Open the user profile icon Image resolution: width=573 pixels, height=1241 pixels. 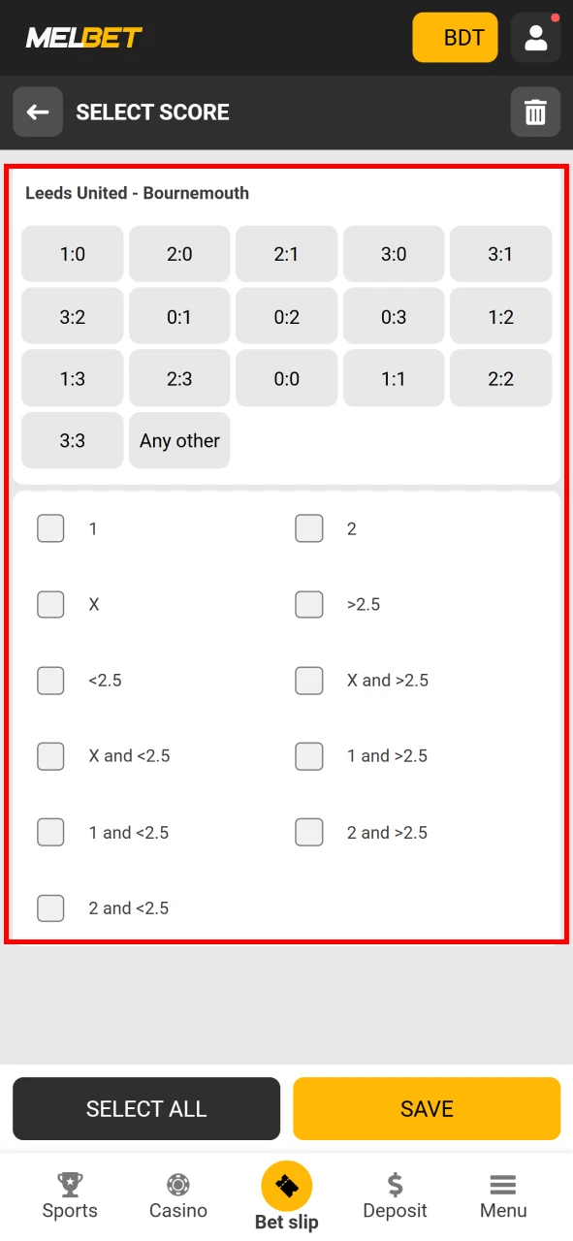tap(535, 37)
